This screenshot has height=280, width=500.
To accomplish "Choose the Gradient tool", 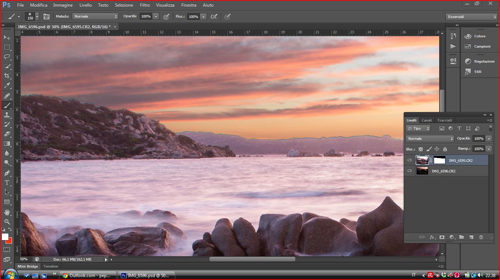I will pyautogui.click(x=7, y=143).
